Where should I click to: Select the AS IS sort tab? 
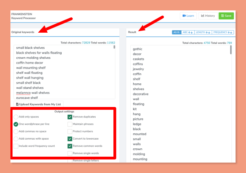(x=176, y=32)
